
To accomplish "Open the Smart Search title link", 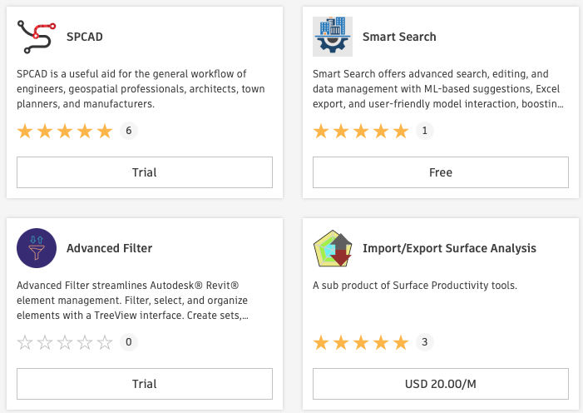I will [399, 37].
